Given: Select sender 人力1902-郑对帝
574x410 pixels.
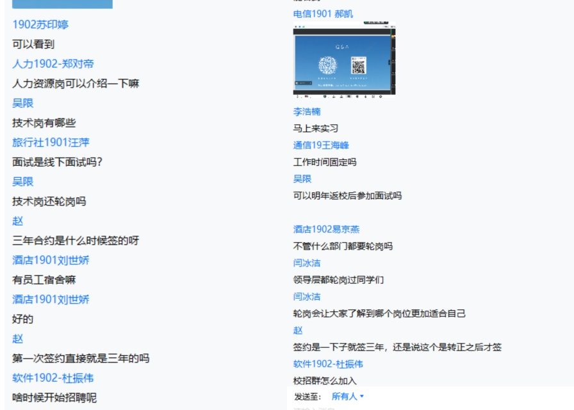Looking at the screenshot, I should 53,64.
